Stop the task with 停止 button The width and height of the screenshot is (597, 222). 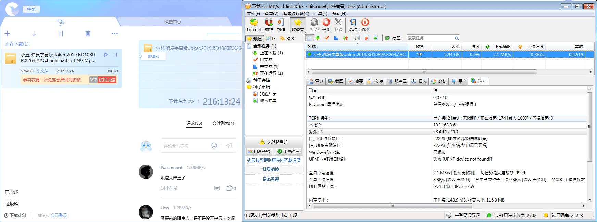[x=326, y=25]
